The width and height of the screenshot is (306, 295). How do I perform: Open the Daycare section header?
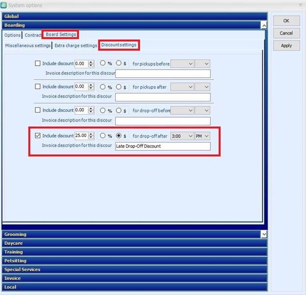tap(134, 243)
